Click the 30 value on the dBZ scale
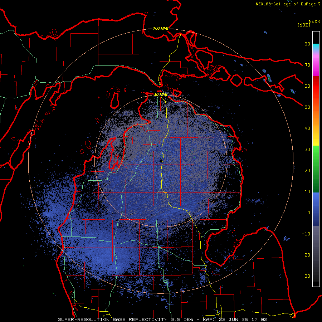 coord(307,150)
